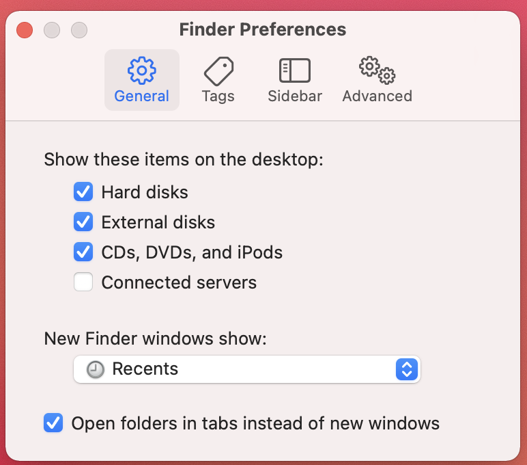This screenshot has width=527, height=465.
Task: Switch to the Tags tab label
Action: pos(218,96)
